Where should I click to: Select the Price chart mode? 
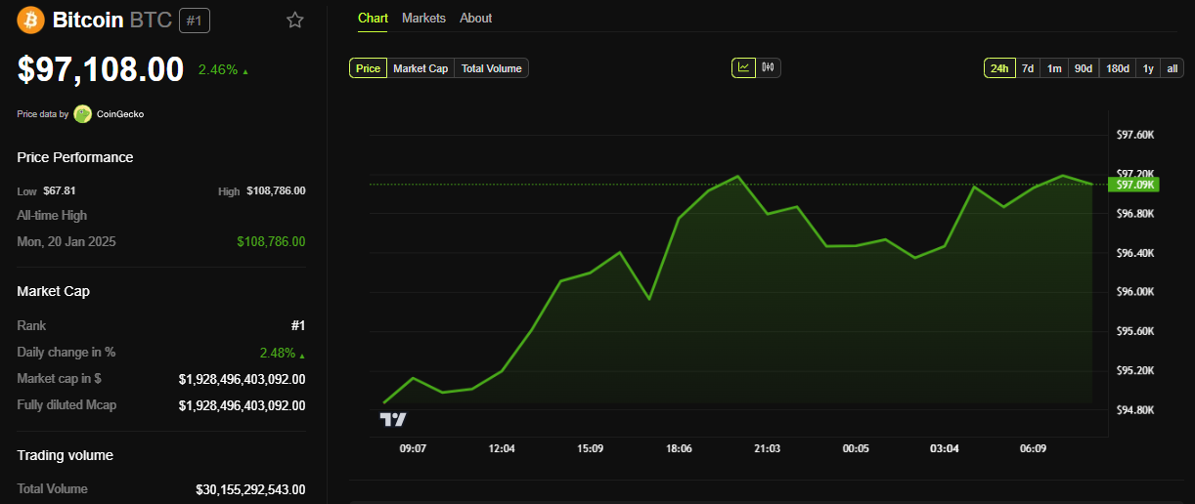(369, 68)
